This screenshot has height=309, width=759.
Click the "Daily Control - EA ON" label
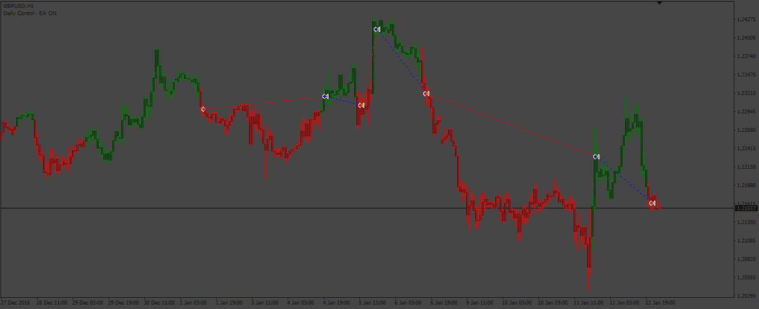click(x=30, y=13)
